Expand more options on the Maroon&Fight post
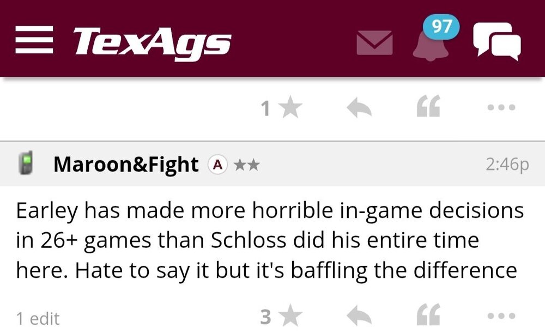The width and height of the screenshot is (545, 334). [501, 316]
